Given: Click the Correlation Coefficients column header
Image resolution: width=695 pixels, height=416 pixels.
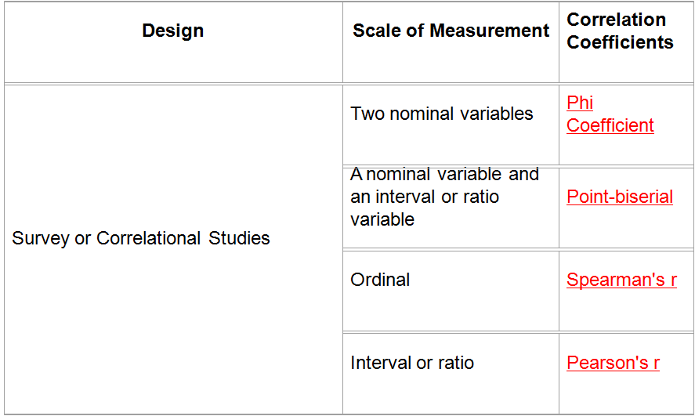Looking at the screenshot, I should click(620, 31).
